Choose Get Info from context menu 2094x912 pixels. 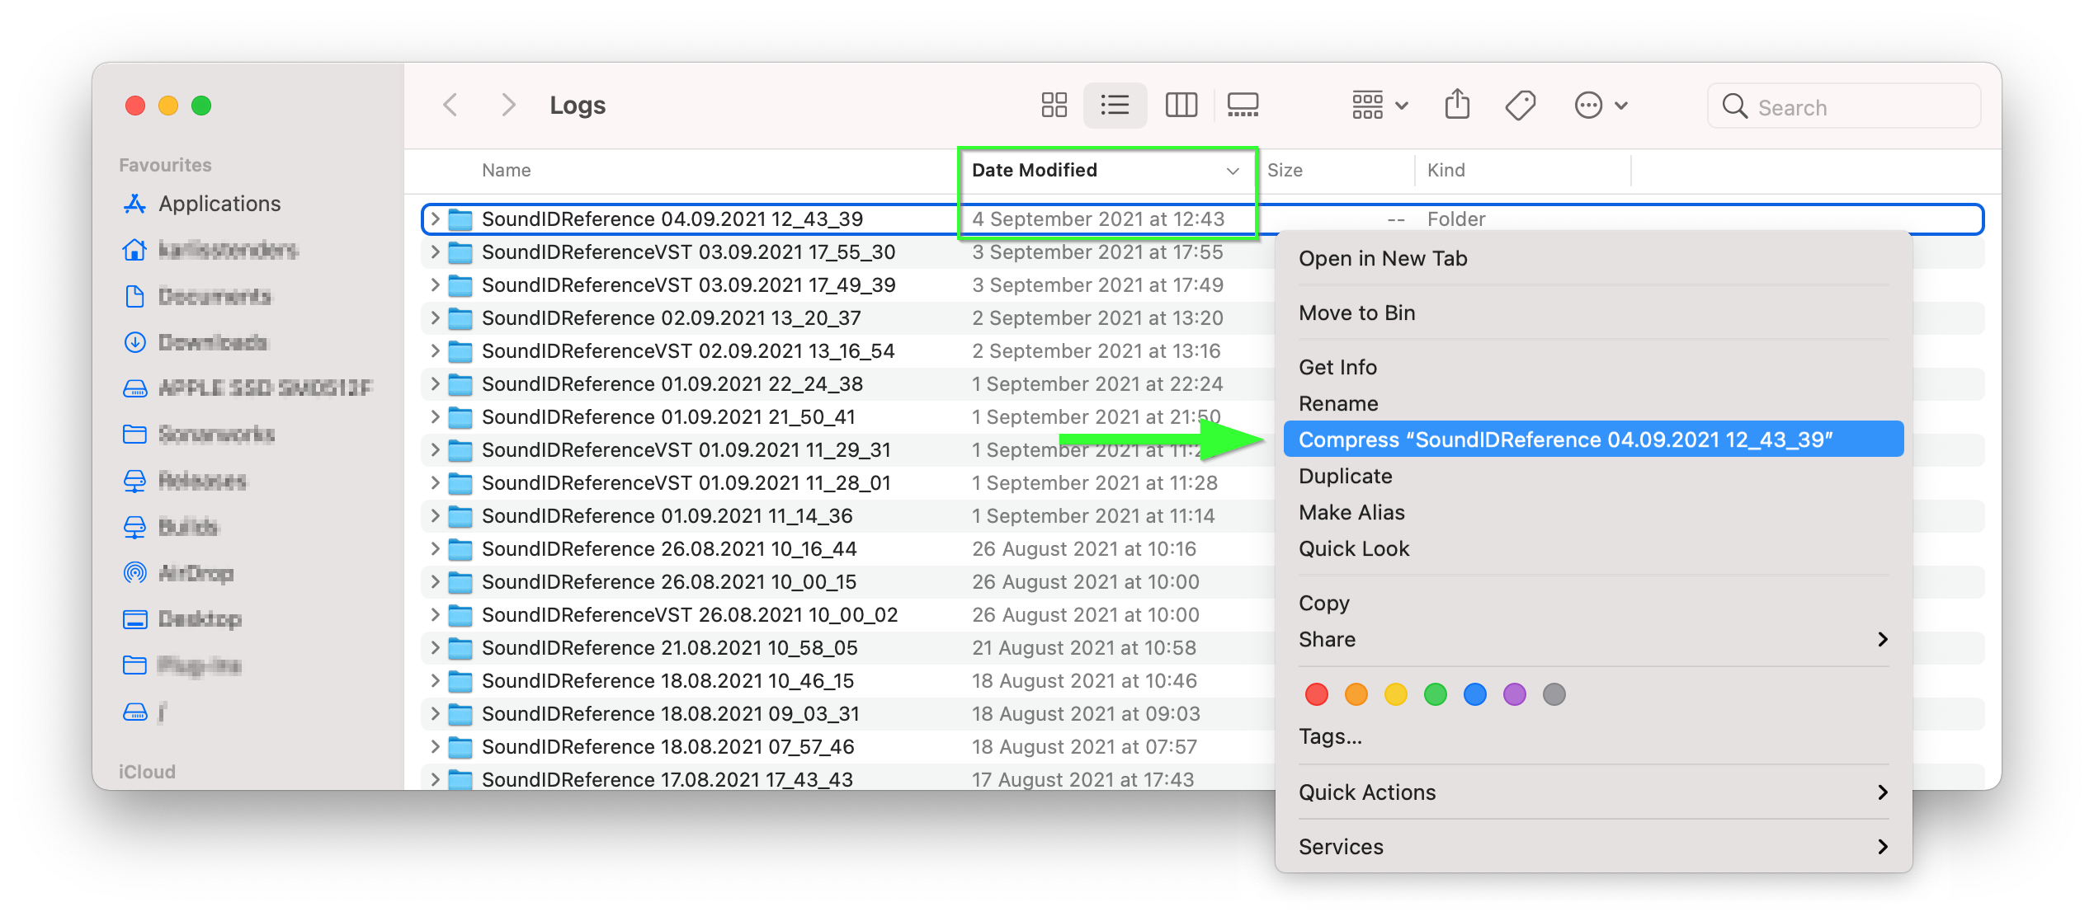click(1593, 368)
